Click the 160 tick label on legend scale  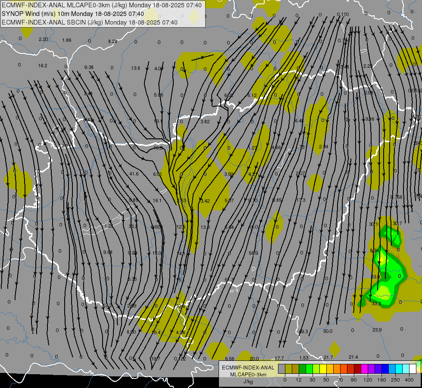point(381,380)
